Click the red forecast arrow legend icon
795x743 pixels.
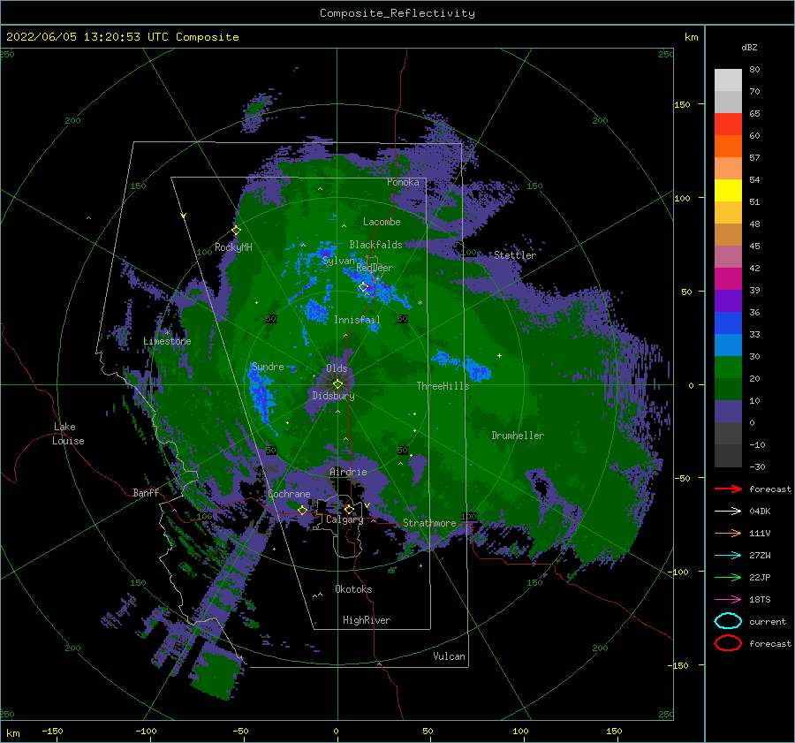click(728, 489)
